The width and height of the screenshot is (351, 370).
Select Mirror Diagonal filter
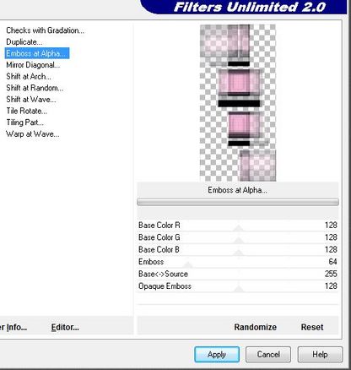click(x=33, y=65)
